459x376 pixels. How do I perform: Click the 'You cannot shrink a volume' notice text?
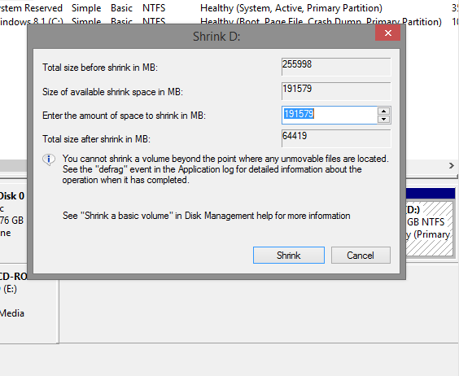(x=225, y=169)
